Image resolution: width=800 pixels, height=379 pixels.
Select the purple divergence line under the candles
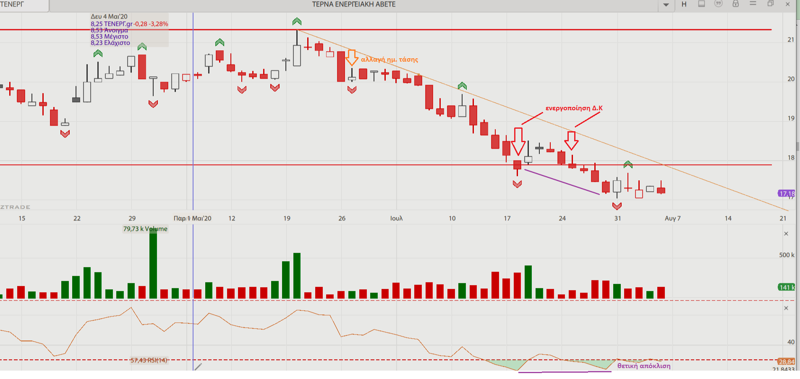pyautogui.click(x=562, y=182)
